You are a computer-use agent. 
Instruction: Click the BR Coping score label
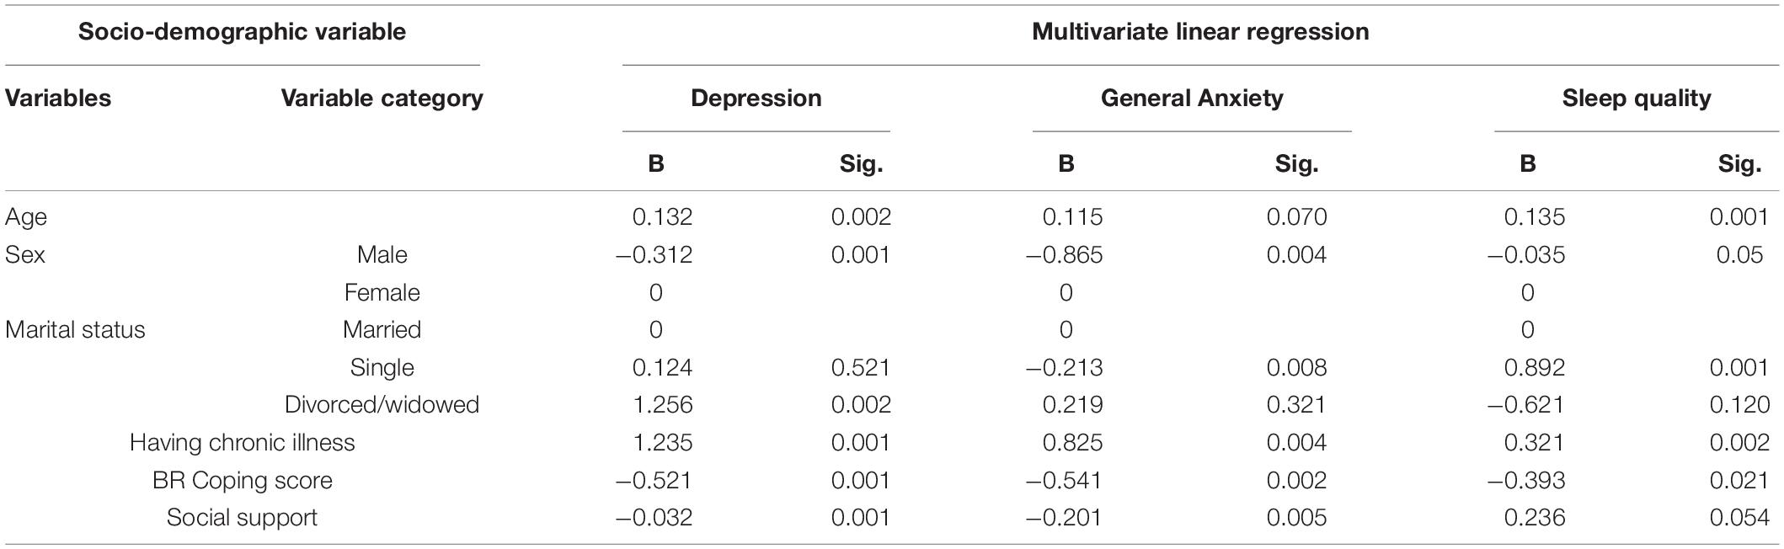click(242, 480)
